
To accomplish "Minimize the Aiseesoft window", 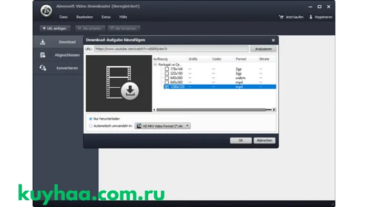I will coord(310,7).
